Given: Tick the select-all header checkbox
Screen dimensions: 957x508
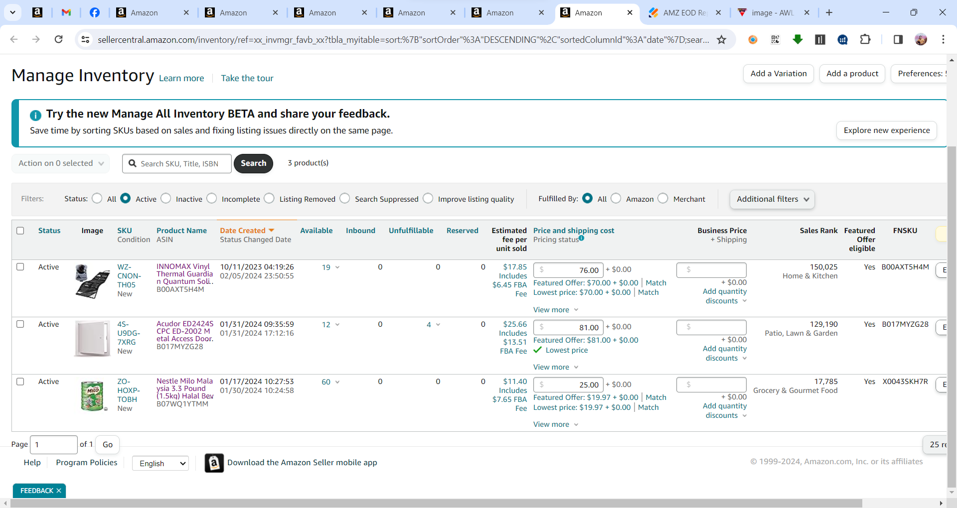Looking at the screenshot, I should (20, 231).
